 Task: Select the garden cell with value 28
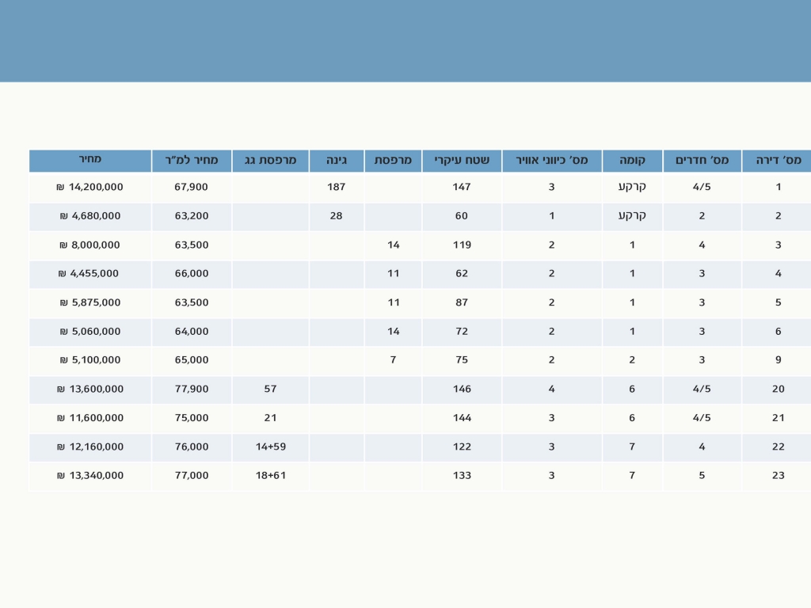[337, 216]
